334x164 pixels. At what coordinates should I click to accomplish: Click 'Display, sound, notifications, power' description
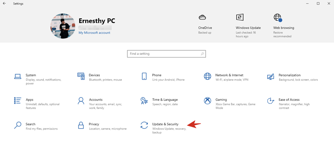[x=43, y=82]
